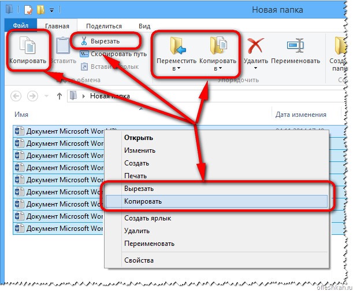
Task: Choose Переименовать in the context menu
Action: pyautogui.click(x=216, y=244)
